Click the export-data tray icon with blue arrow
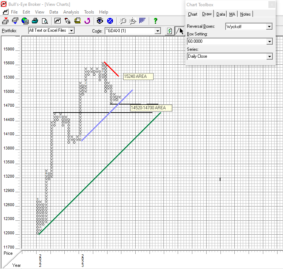Viewport: 283px width, 269px height. [15, 21]
